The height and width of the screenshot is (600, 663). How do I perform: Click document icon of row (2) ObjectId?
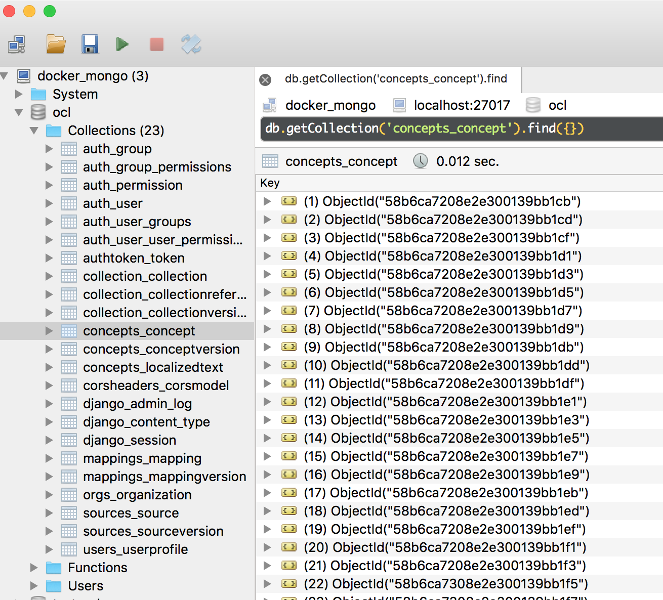click(289, 220)
